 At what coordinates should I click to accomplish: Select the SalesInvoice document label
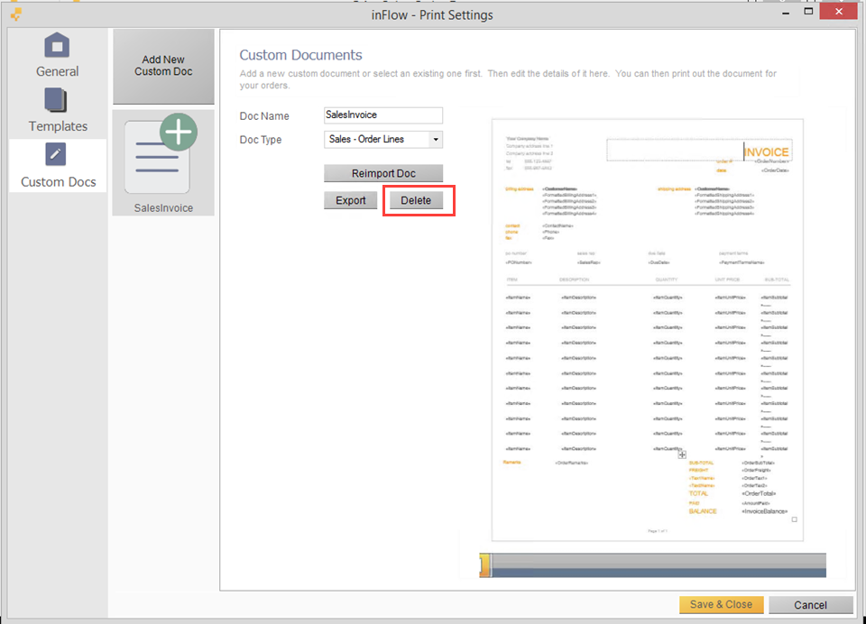click(x=163, y=208)
